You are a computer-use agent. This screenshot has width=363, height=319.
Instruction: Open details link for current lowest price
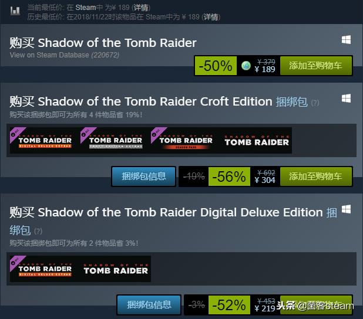pyautogui.click(x=140, y=8)
